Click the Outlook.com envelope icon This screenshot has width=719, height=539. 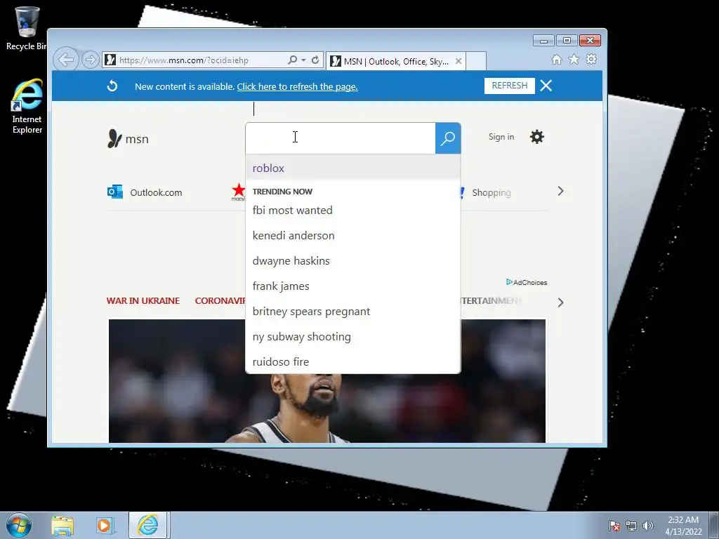115,192
